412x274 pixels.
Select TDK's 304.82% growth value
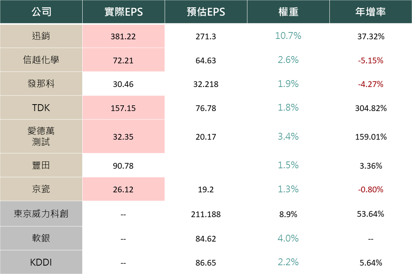370,108
